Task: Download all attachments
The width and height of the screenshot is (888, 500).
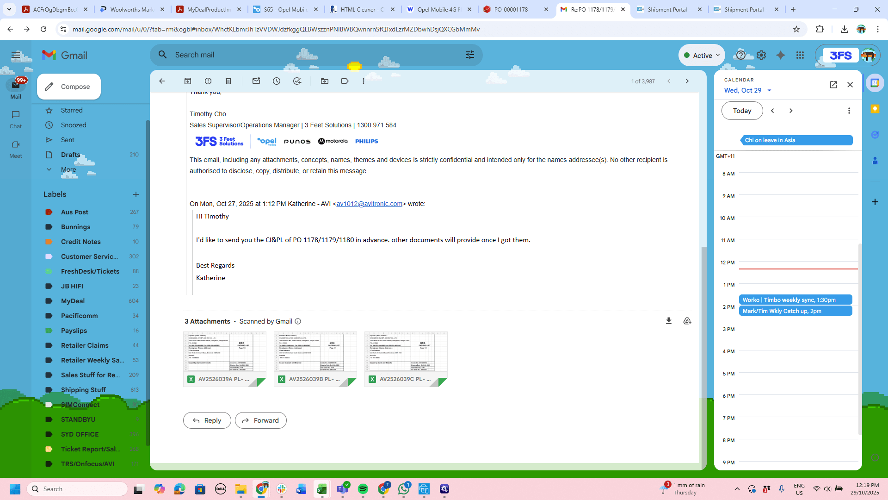Action: 669,321
